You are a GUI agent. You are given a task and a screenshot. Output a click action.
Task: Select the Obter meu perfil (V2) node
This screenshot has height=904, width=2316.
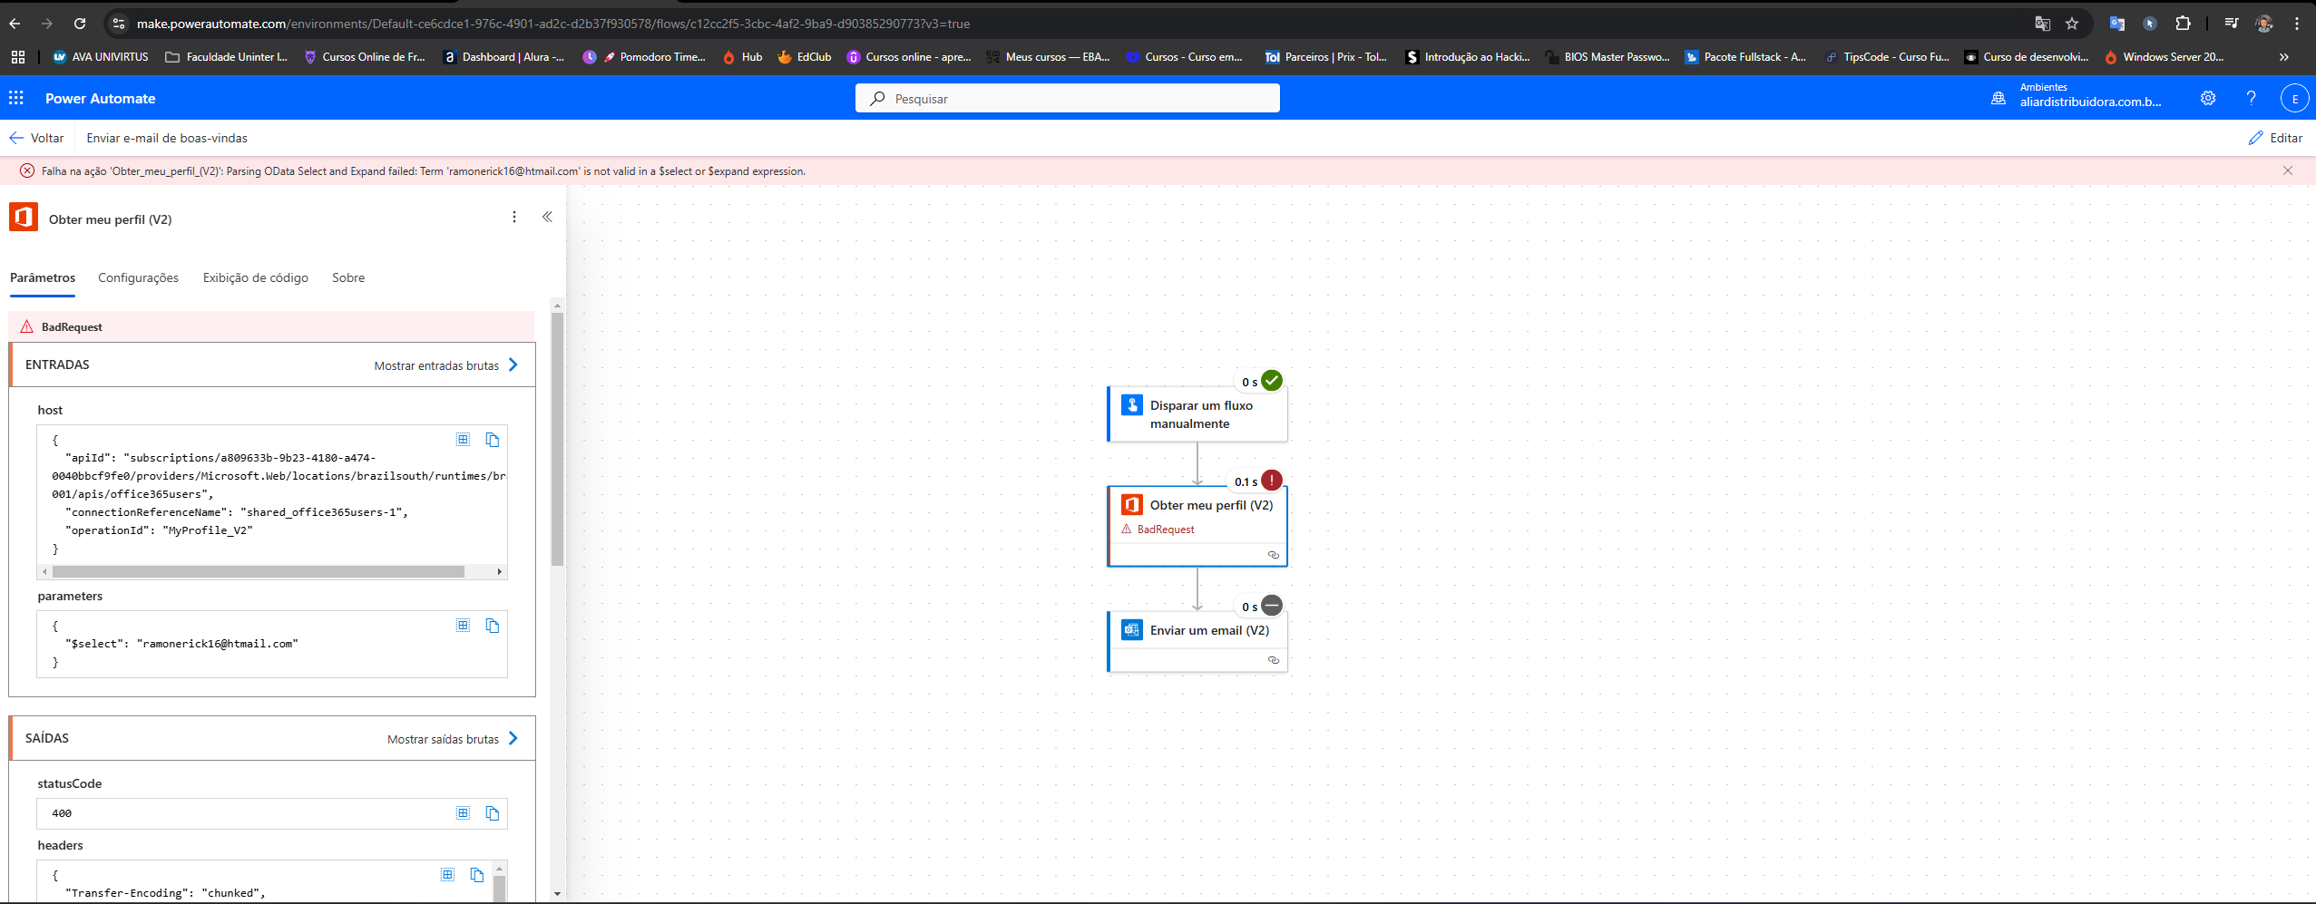[x=1197, y=526]
